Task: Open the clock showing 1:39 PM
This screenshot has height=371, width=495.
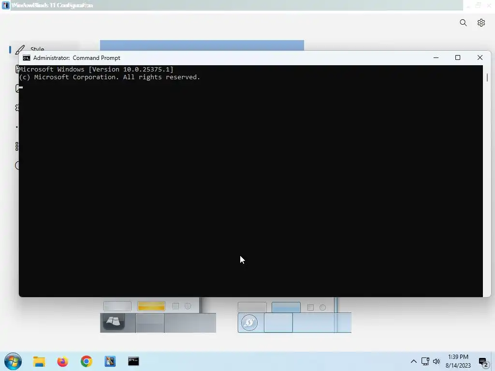Action: click(x=458, y=361)
